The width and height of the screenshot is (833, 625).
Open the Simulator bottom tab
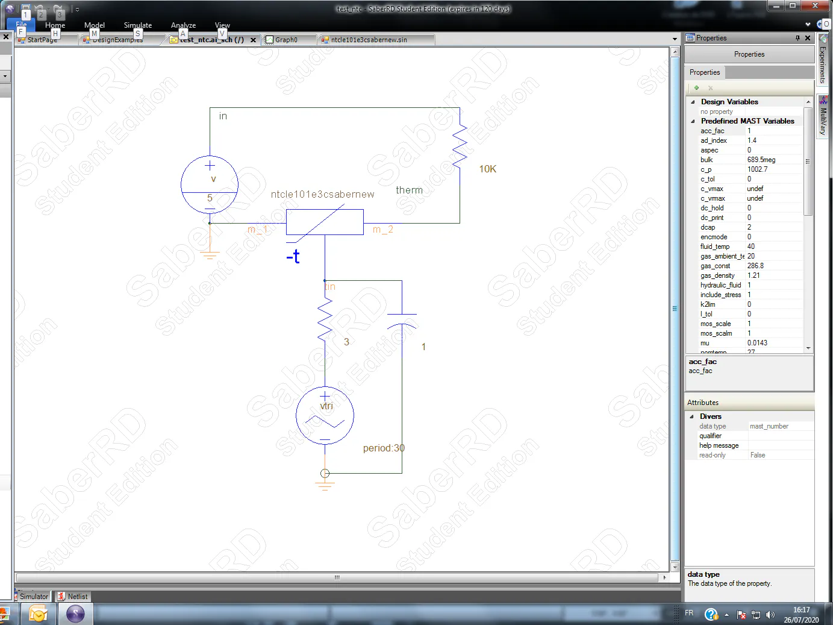[x=33, y=596]
